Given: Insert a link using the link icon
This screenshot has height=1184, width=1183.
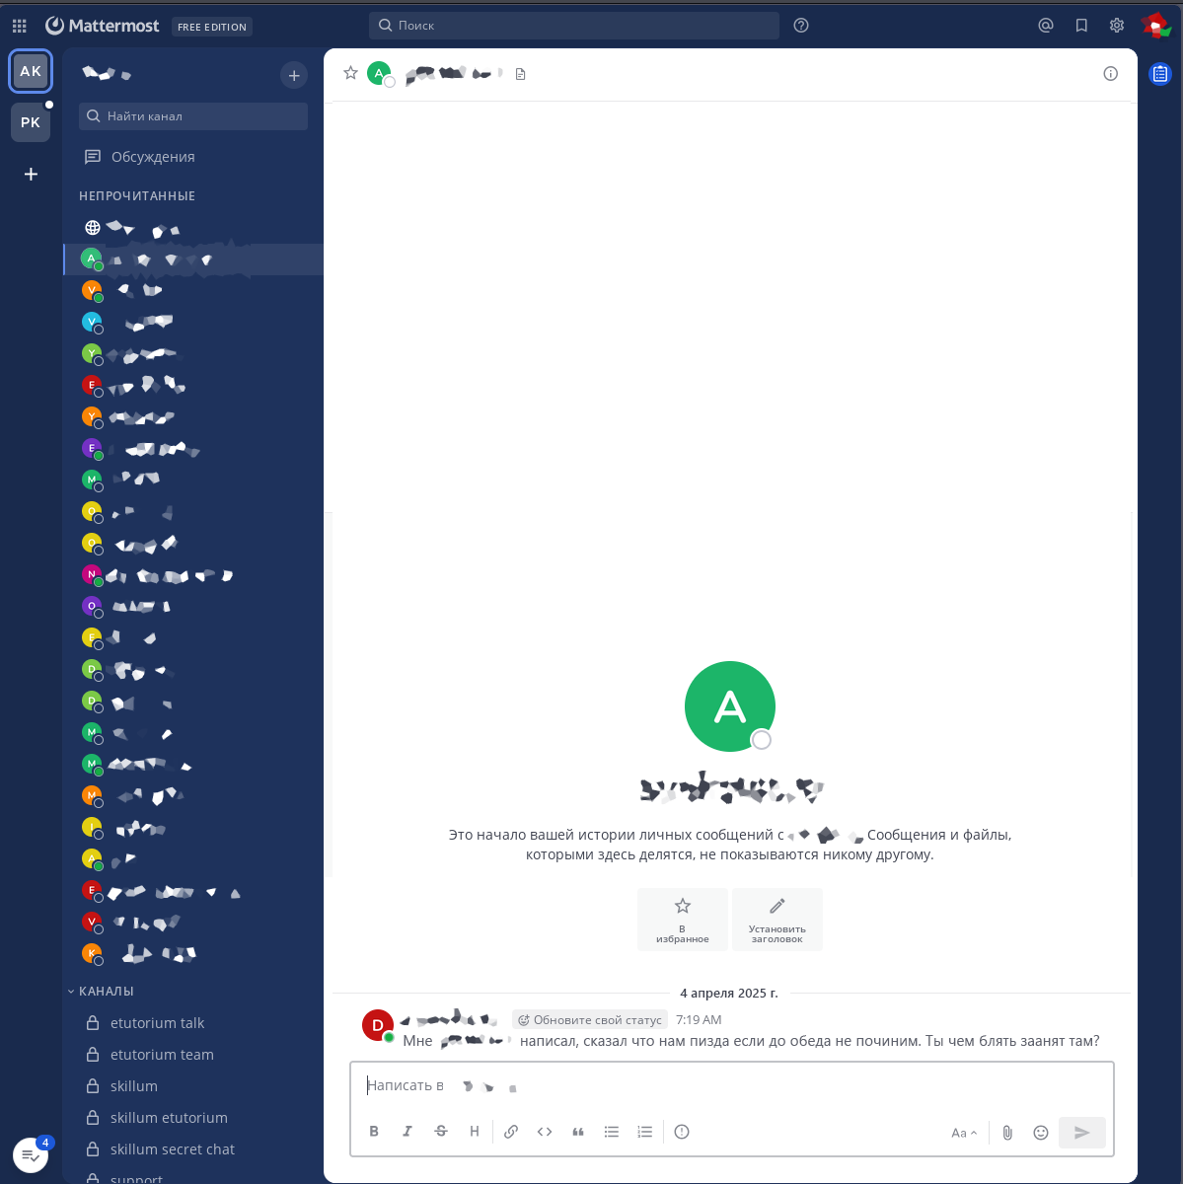Looking at the screenshot, I should pyautogui.click(x=511, y=1132).
